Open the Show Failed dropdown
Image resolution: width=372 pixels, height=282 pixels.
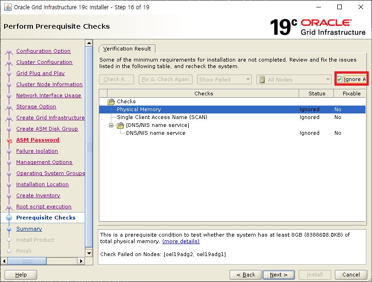(224, 79)
